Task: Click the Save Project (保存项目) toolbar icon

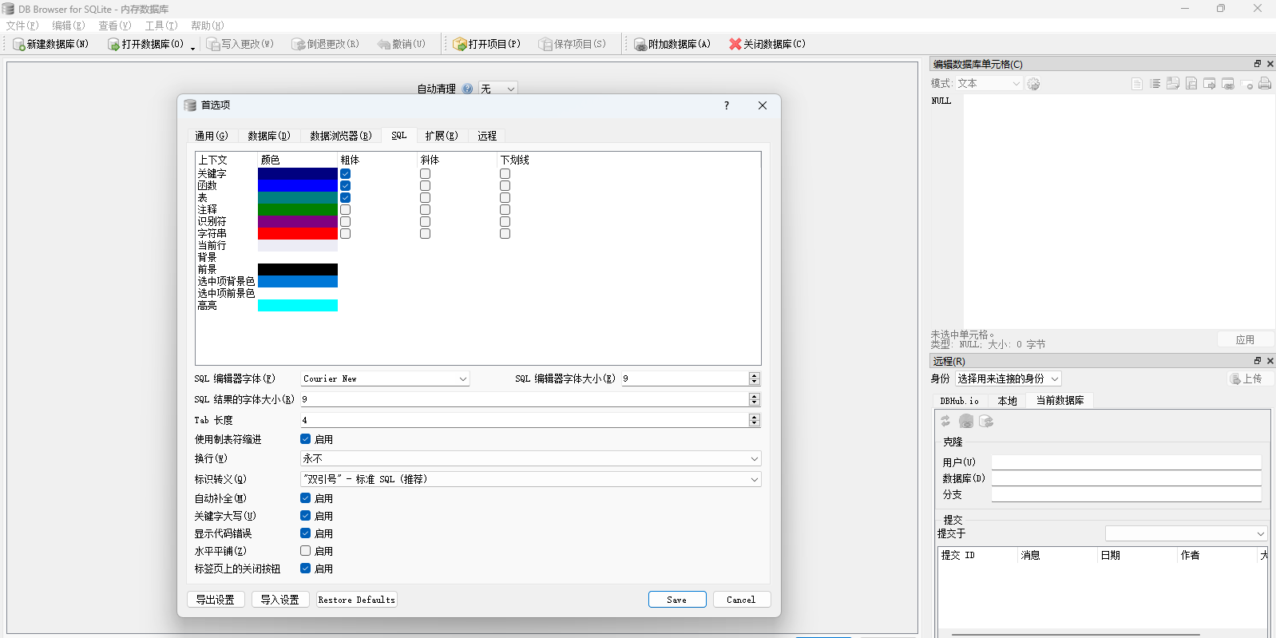Action: [545, 44]
